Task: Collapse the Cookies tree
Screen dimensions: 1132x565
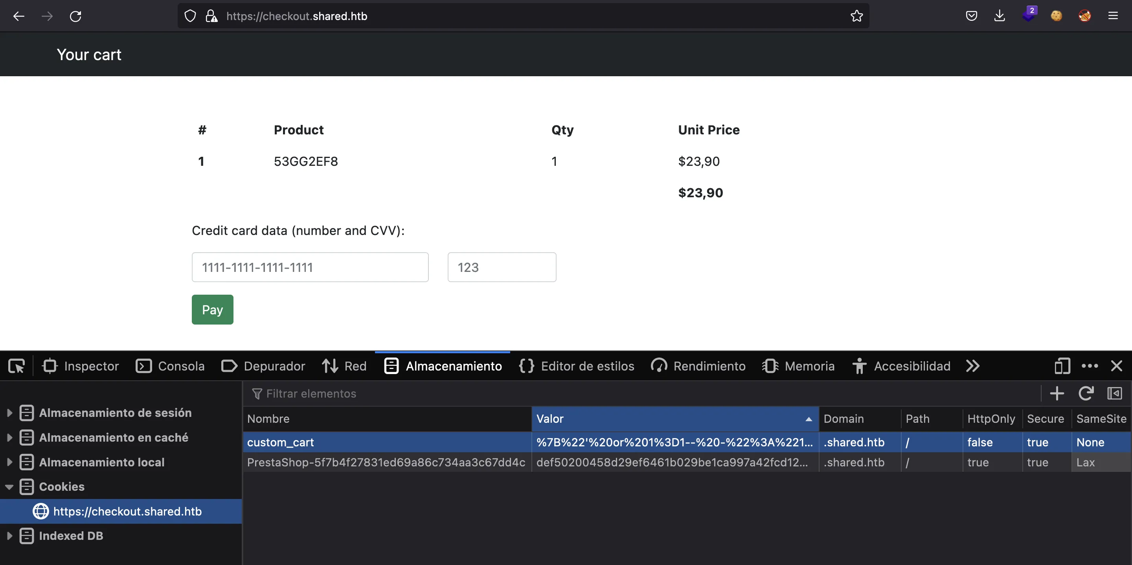Action: coord(9,486)
